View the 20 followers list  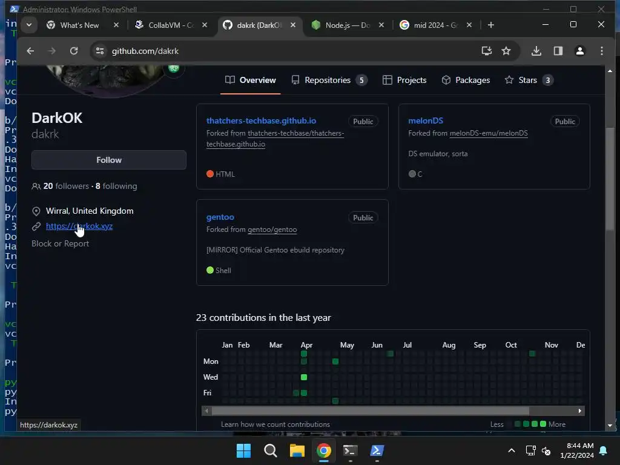tap(66, 186)
